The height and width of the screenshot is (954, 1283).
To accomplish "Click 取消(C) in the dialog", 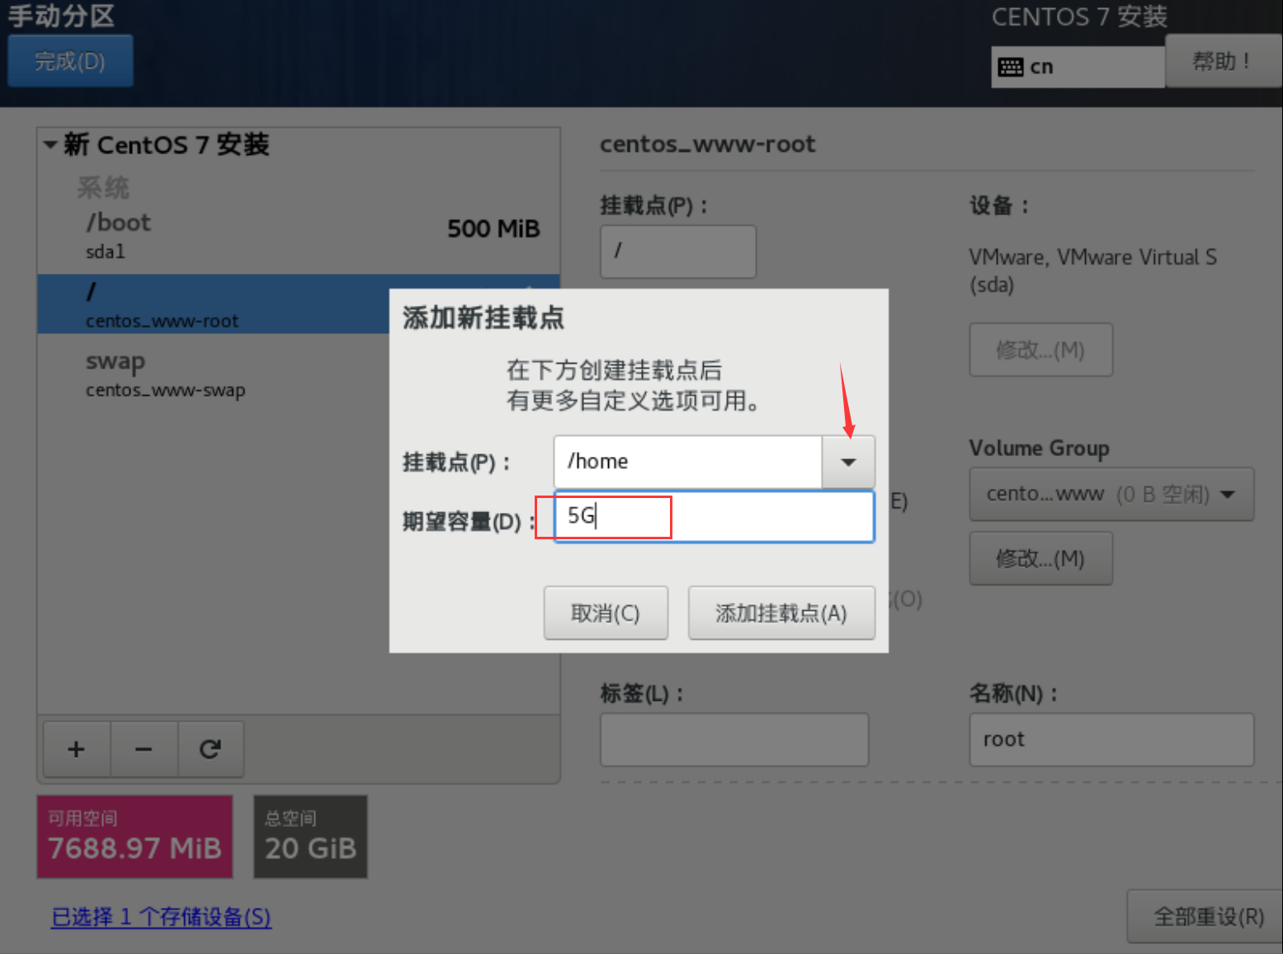I will (606, 613).
